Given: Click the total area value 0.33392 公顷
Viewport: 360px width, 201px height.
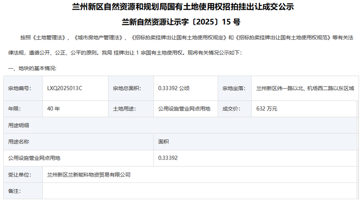Looking at the screenshot, I should [x=174, y=88].
